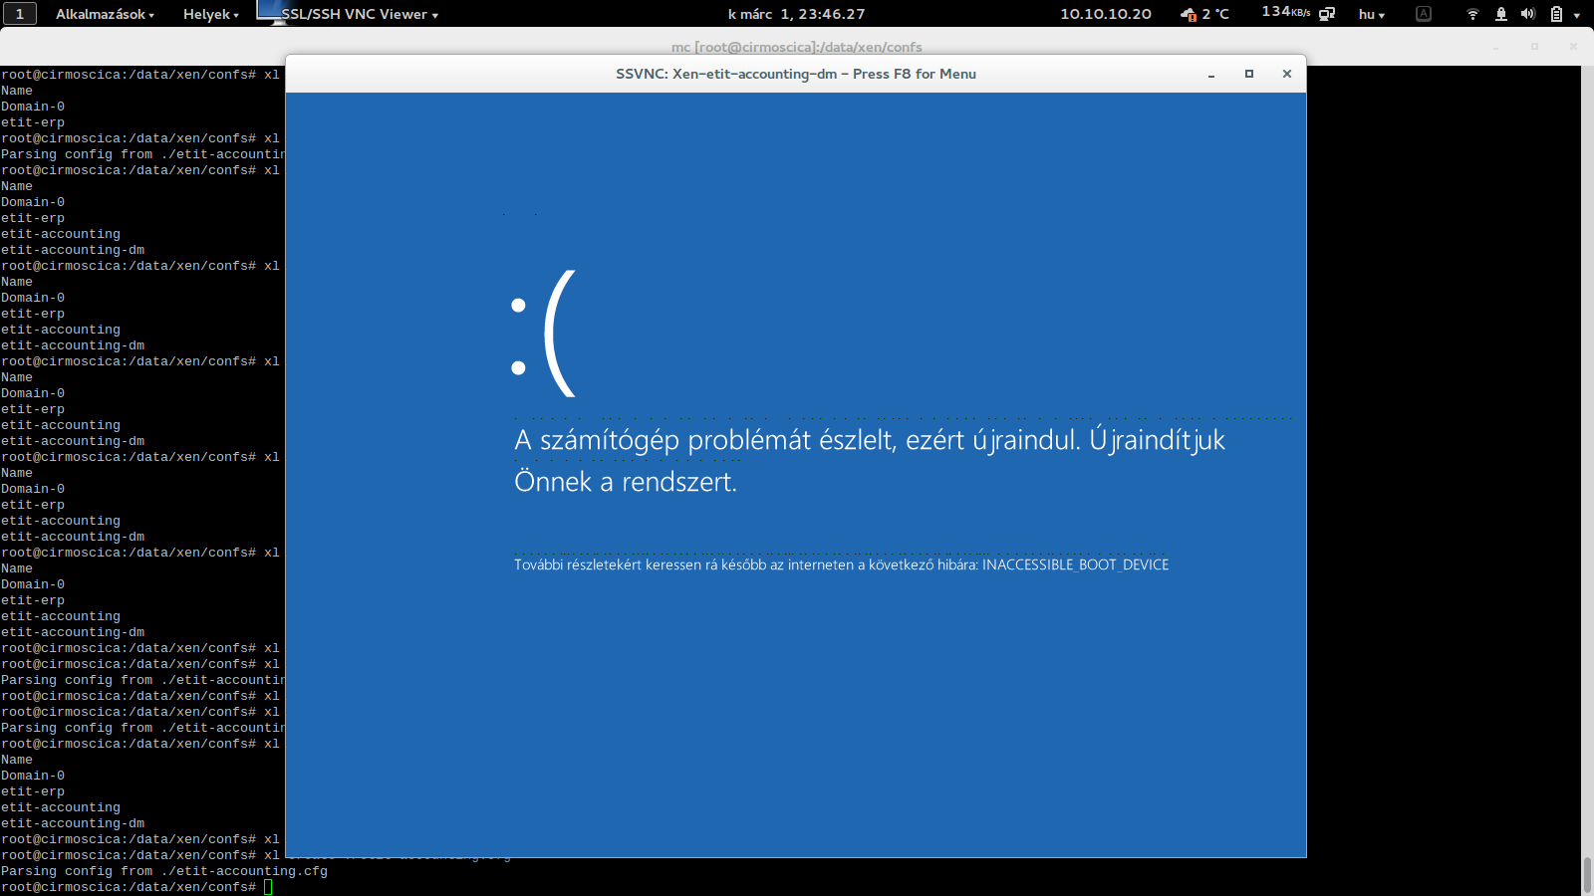Open the Alkalmazások menu
The height and width of the screenshot is (896, 1594).
105,14
